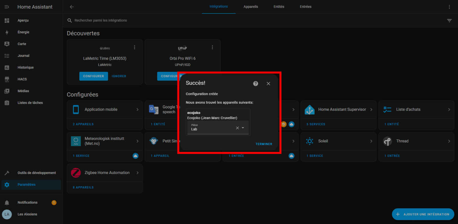Click the Notifications bell icon
The width and height of the screenshot is (458, 224).
pos(7,203)
